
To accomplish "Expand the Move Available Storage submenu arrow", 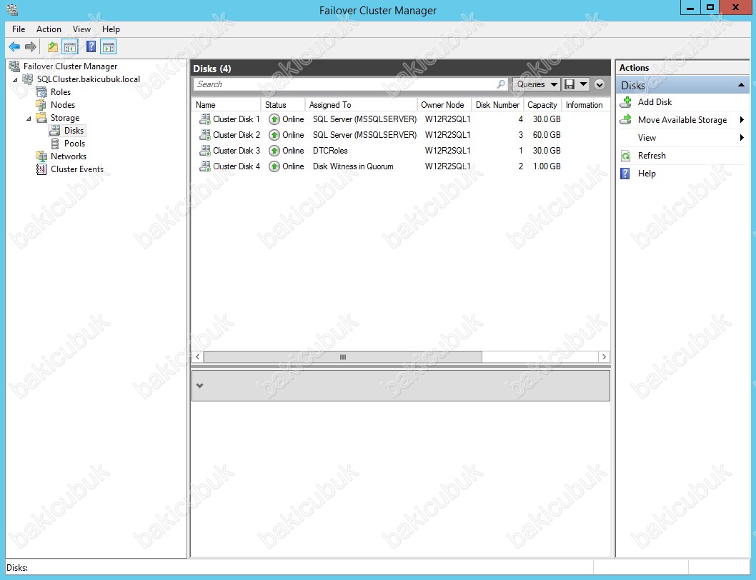I will pos(742,119).
